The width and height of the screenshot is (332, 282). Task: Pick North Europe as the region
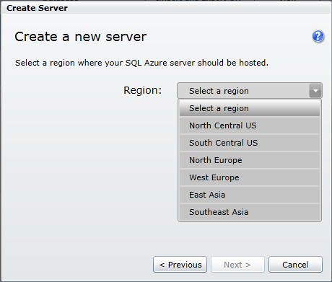click(x=250, y=160)
